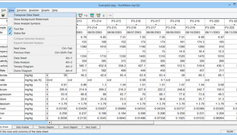Choose Previous View menu entry
237x135 pixels.
[x=42, y=53]
